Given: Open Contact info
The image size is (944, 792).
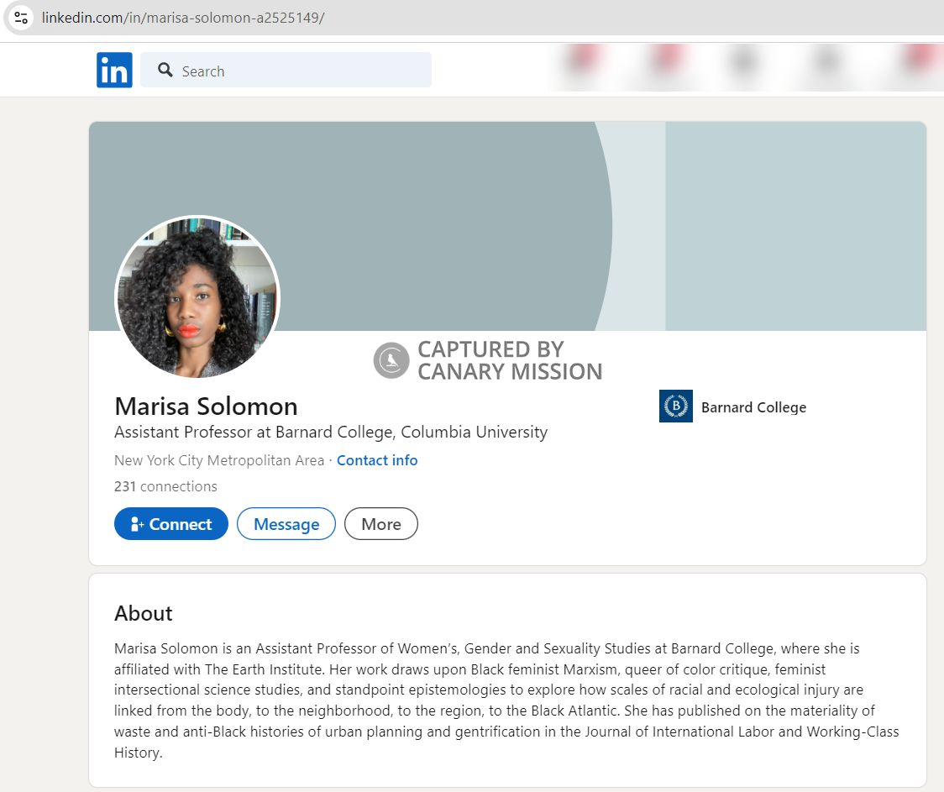Looking at the screenshot, I should pos(377,460).
